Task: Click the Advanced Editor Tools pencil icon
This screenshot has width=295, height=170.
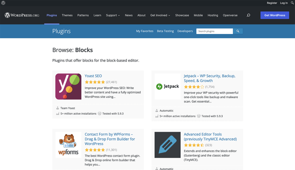Action: pos(167,145)
